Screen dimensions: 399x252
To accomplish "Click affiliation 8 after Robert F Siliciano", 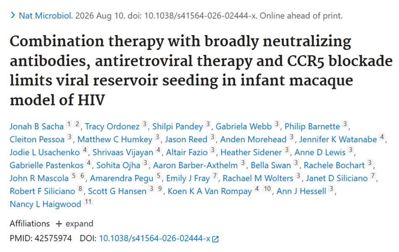I will (x=80, y=189).
